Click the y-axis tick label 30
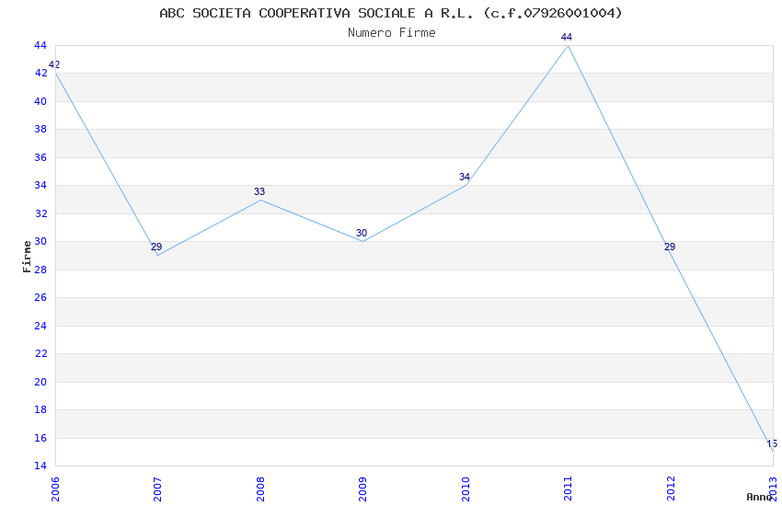The height and width of the screenshot is (506, 782). [x=40, y=241]
